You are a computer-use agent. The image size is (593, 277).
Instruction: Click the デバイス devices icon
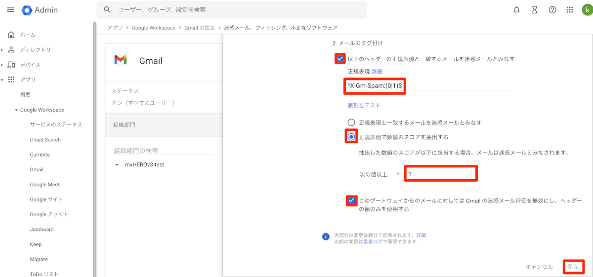click(11, 65)
